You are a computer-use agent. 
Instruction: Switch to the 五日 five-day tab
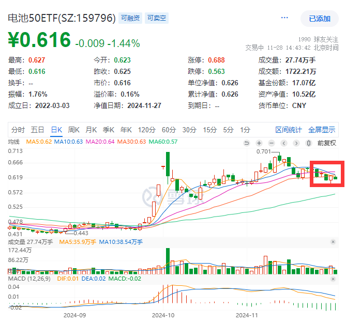37,130
